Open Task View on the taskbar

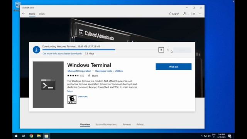(24, 136)
